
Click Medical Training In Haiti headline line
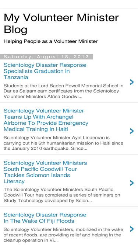[36, 129]
